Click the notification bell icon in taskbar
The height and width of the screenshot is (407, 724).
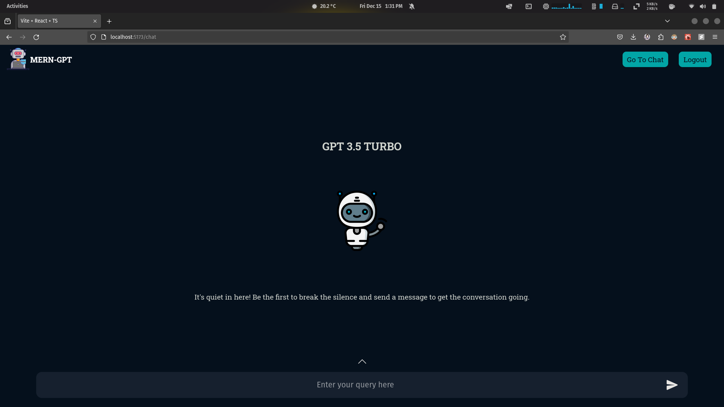pos(412,6)
